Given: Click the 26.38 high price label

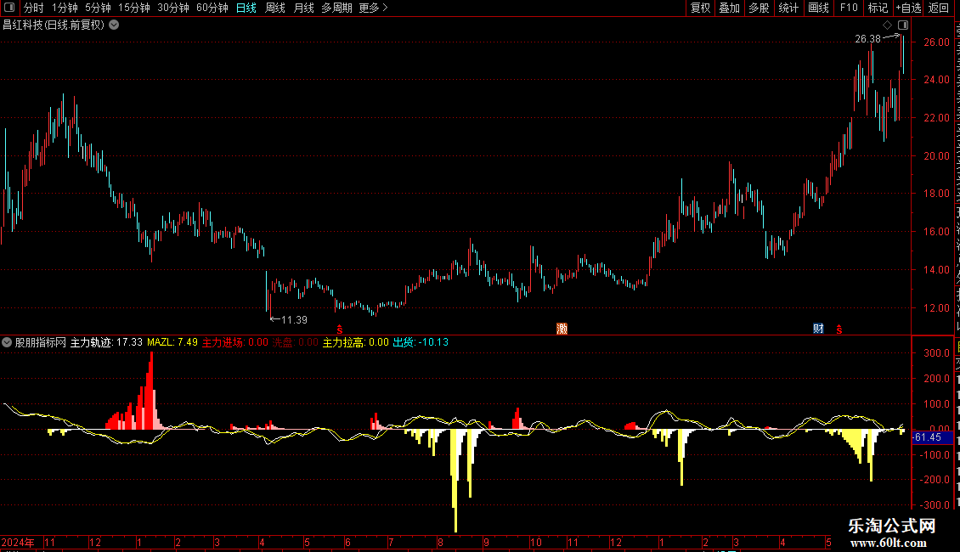Looking at the screenshot, I should tap(867, 38).
